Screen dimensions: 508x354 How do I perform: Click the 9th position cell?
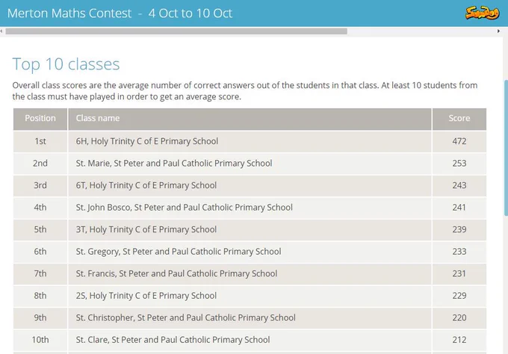pos(40,317)
